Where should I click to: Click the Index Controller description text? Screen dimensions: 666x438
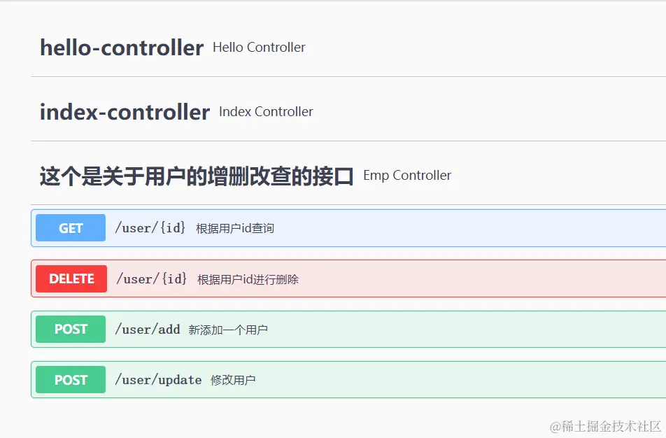point(266,112)
